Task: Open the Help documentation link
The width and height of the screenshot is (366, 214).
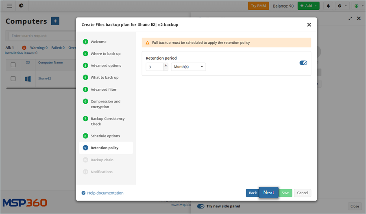Action: pos(105,193)
